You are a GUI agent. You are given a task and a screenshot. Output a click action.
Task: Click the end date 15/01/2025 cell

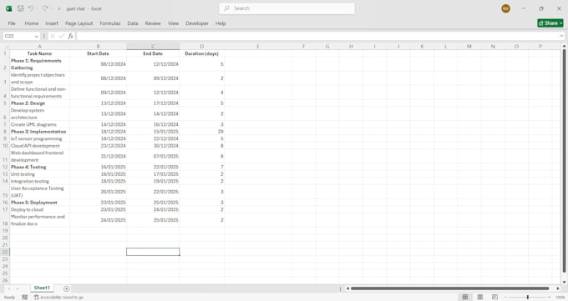[153, 132]
